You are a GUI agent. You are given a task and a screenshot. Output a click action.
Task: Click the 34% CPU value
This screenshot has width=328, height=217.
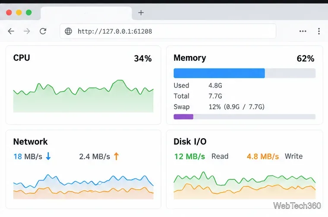(143, 59)
